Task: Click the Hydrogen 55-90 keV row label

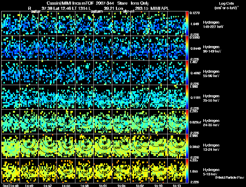Action: (x=211, y=74)
